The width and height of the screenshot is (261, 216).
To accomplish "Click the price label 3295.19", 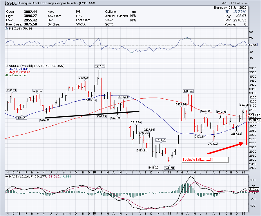I will pyautogui.click(x=37, y=91).
